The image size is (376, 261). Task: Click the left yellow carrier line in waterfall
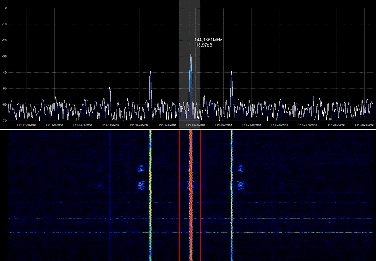click(x=150, y=195)
